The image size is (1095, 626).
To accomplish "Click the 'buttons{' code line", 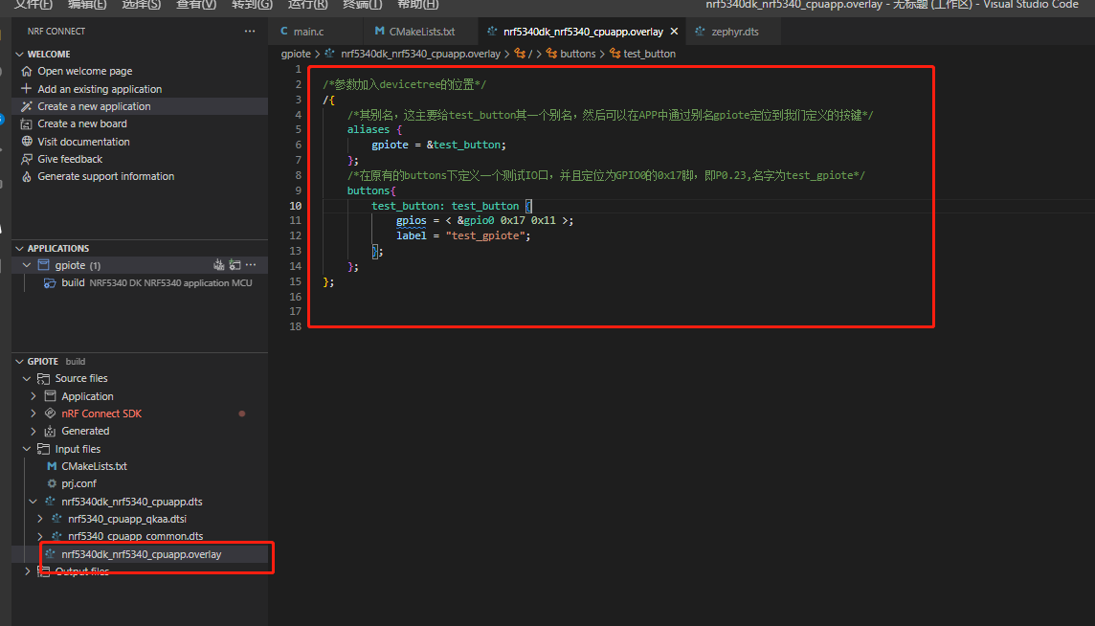I will [x=371, y=190].
